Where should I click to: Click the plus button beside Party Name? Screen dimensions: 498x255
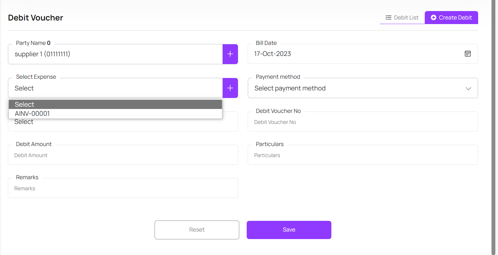[x=230, y=54]
